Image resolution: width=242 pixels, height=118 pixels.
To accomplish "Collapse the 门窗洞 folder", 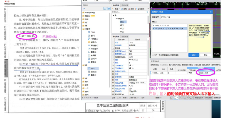I will pyautogui.click(x=84, y=29).
